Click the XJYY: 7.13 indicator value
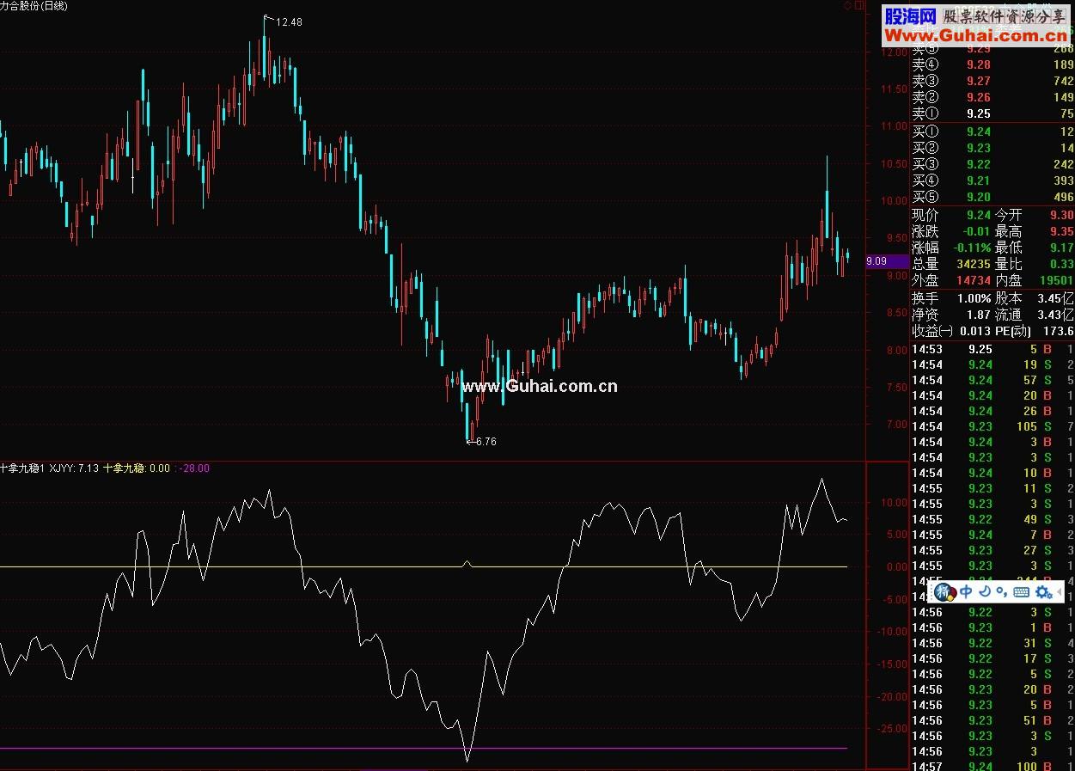 coord(73,468)
